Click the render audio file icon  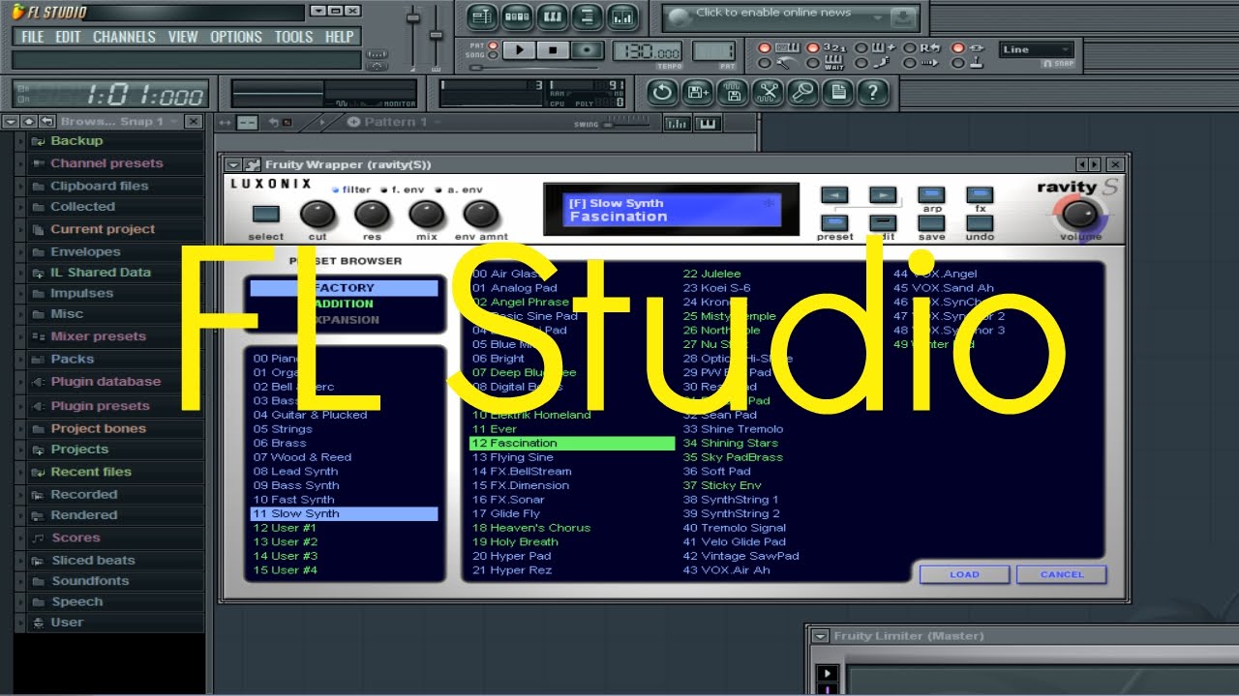733,93
